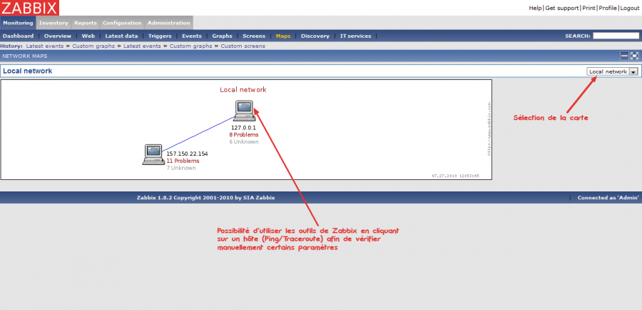Open the Discovery section
Image resolution: width=642 pixels, height=310 pixels.
pos(315,36)
